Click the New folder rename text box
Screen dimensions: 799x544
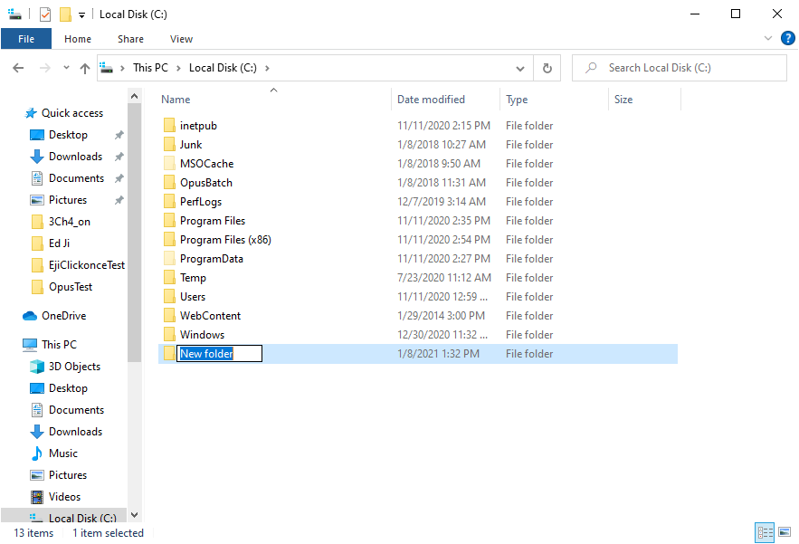point(219,353)
